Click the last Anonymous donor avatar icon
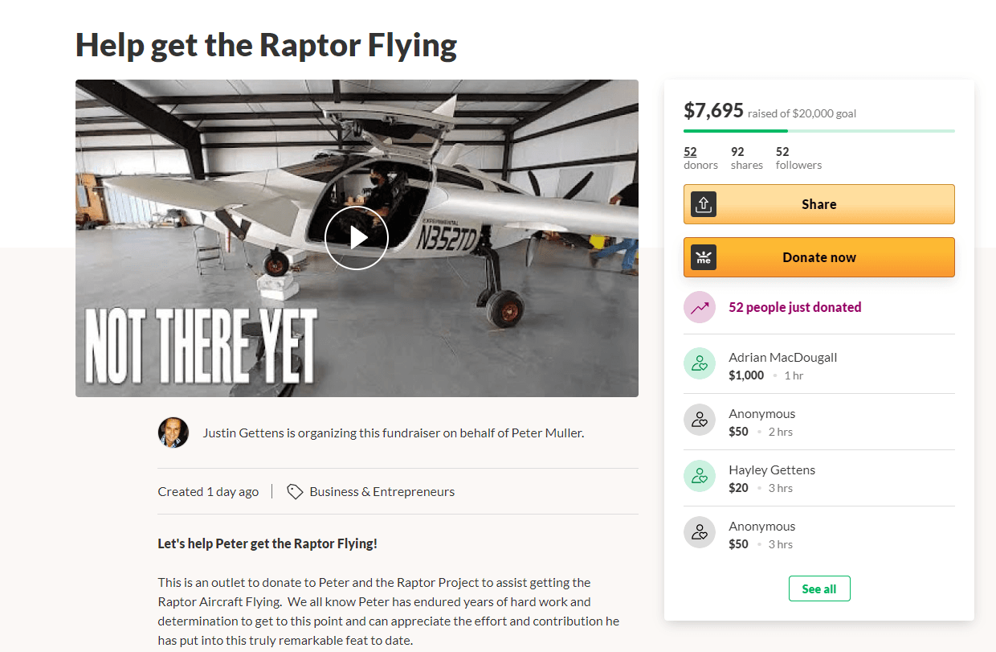Screen dimensions: 996x652 click(x=700, y=532)
